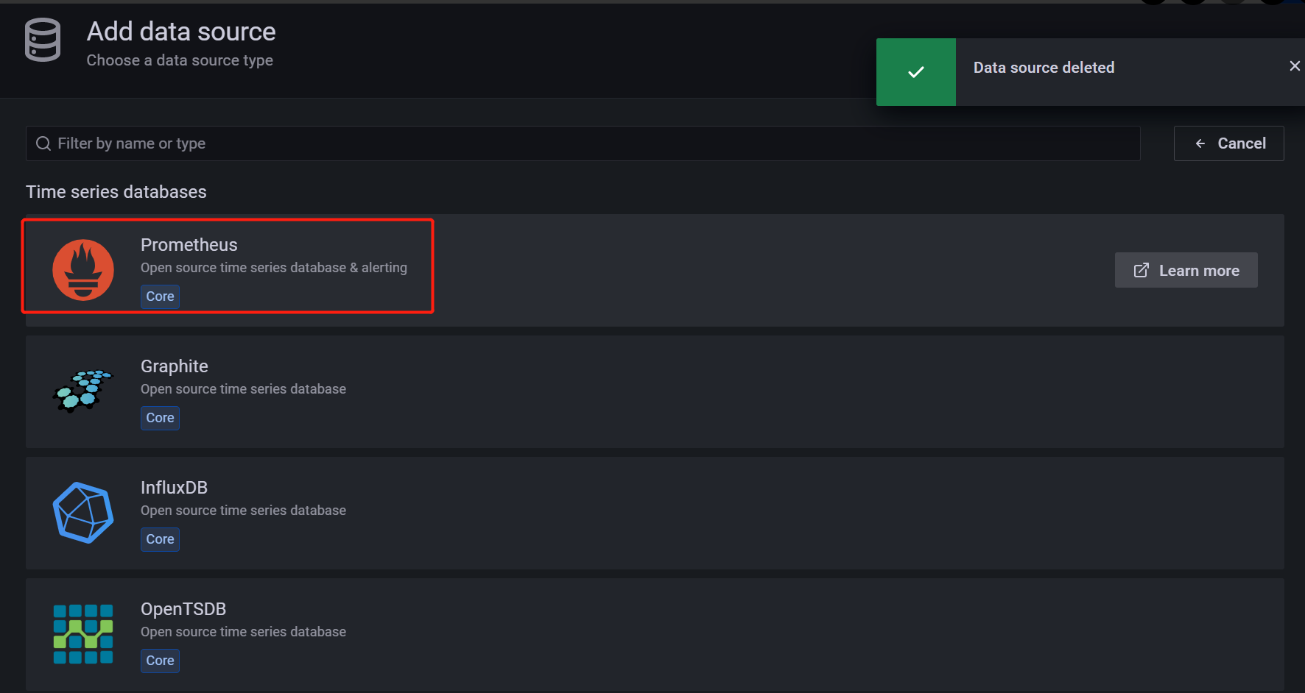The width and height of the screenshot is (1305, 693).
Task: Dismiss the Data source deleted notification
Action: click(1295, 66)
